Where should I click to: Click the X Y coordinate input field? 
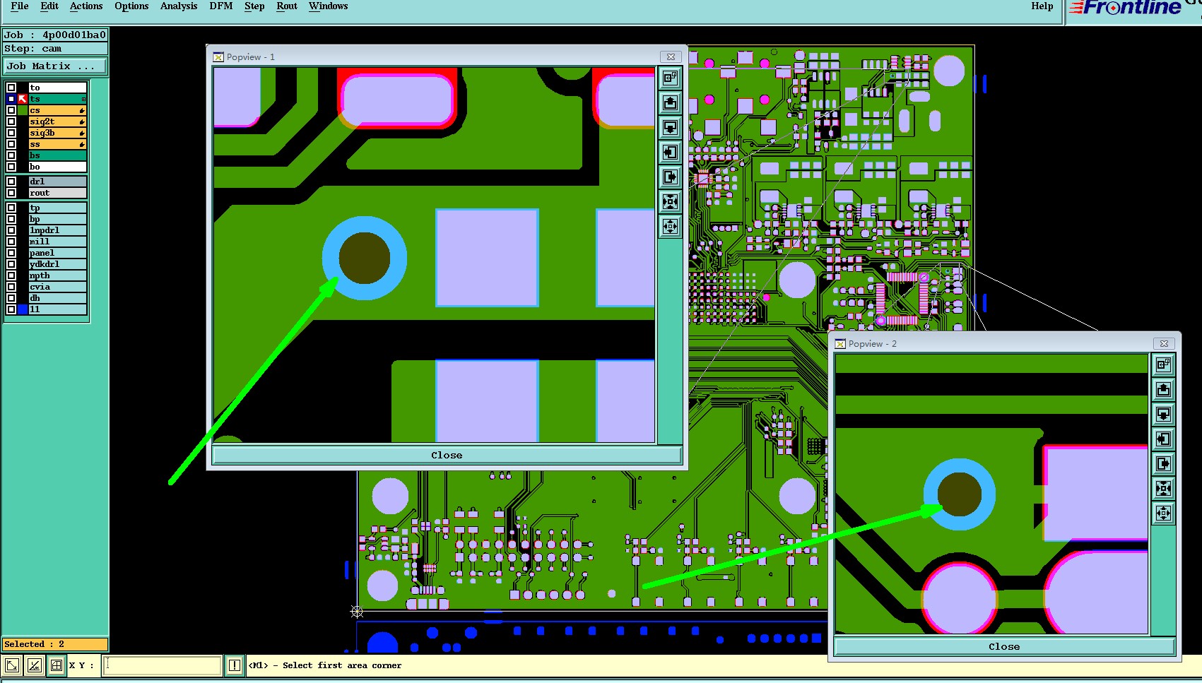click(163, 665)
